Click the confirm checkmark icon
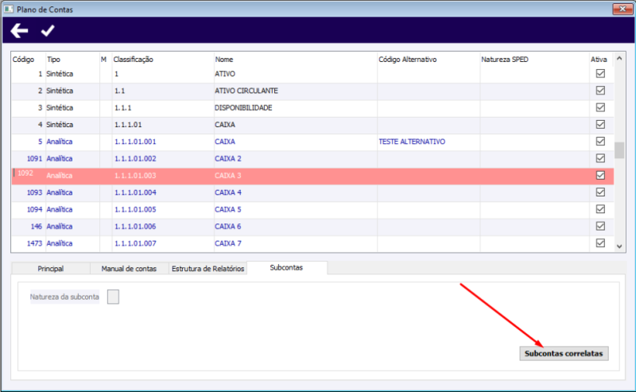Viewport: 636px width, 392px height. [x=48, y=30]
